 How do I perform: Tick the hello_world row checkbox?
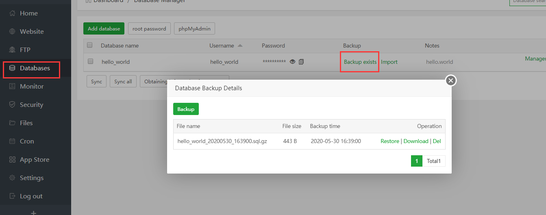click(x=91, y=61)
